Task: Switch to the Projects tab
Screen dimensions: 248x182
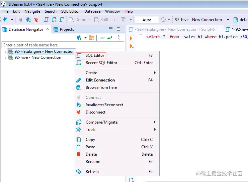Action: [64, 29]
